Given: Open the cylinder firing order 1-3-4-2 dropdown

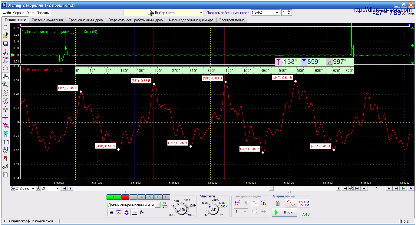Looking at the screenshot, I should [x=265, y=13].
